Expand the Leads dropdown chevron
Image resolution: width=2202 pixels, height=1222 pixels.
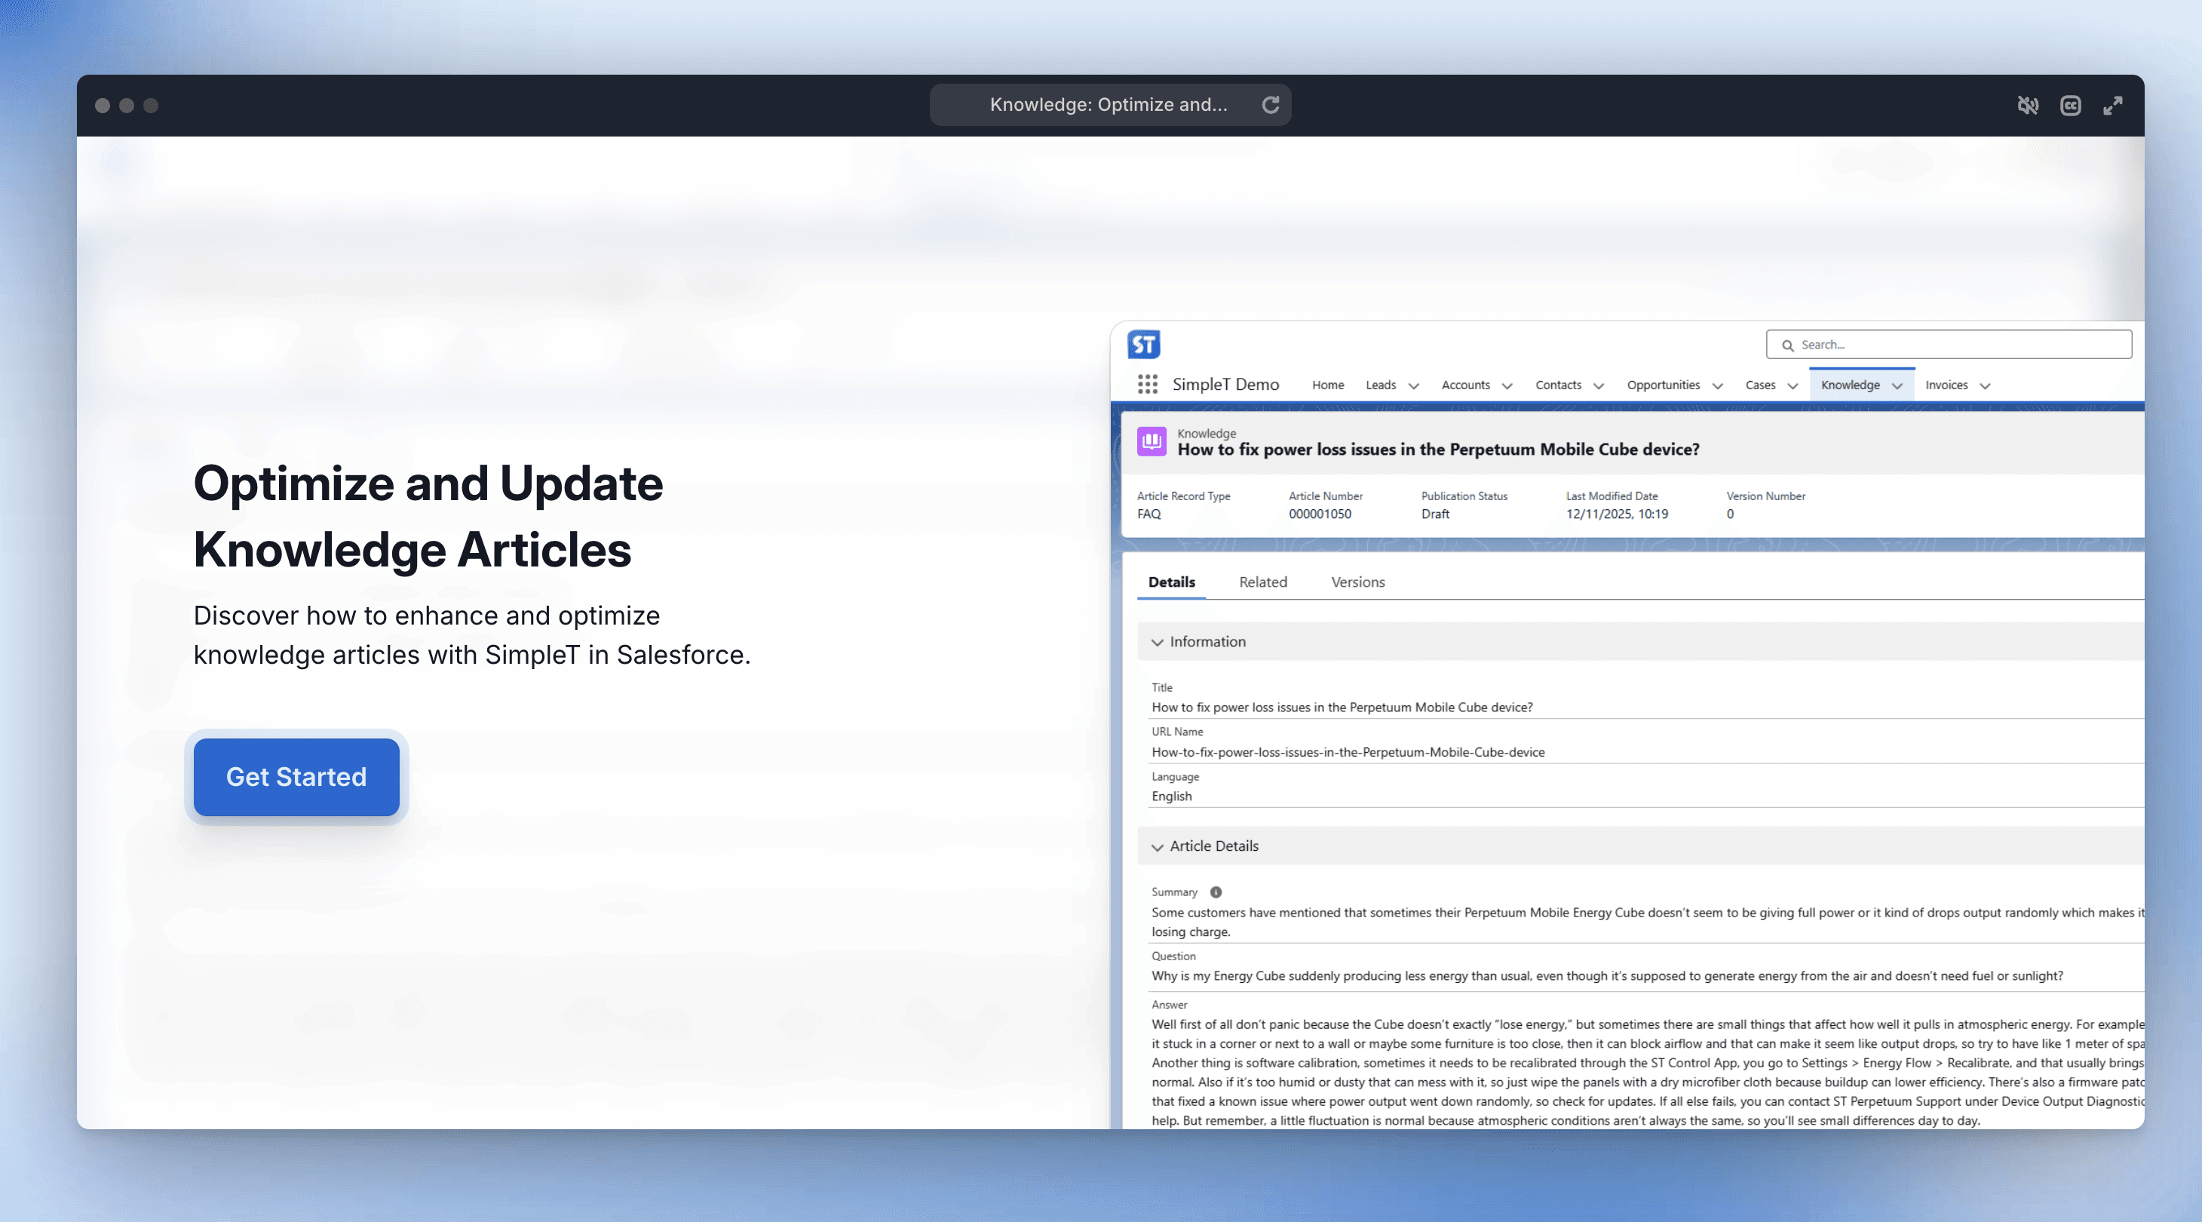point(1414,385)
